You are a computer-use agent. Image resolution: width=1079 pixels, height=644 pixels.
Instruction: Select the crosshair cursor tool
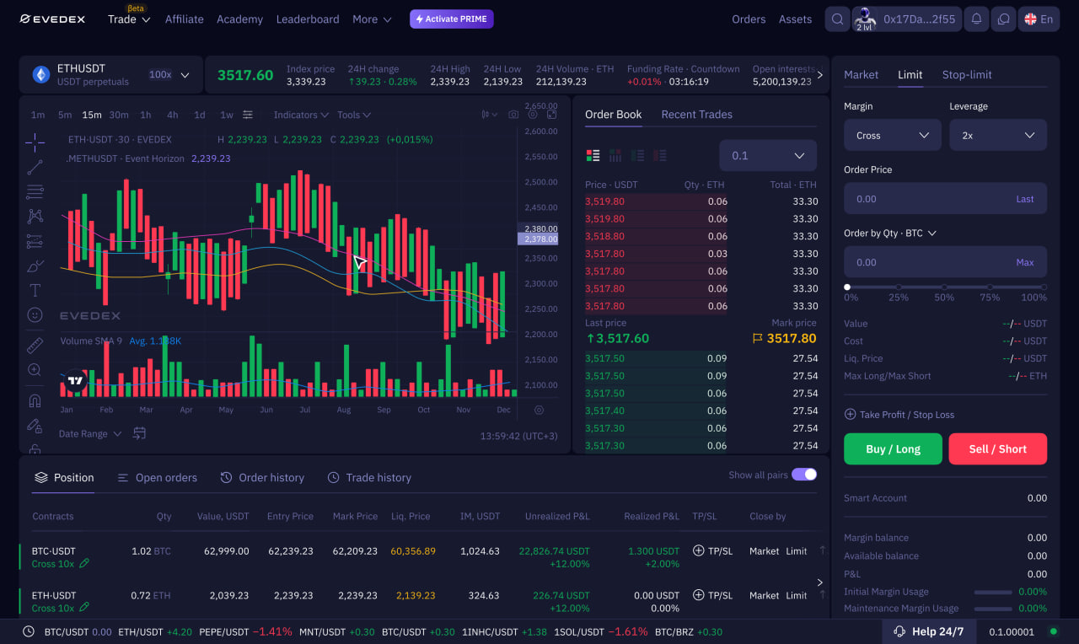[35, 141]
